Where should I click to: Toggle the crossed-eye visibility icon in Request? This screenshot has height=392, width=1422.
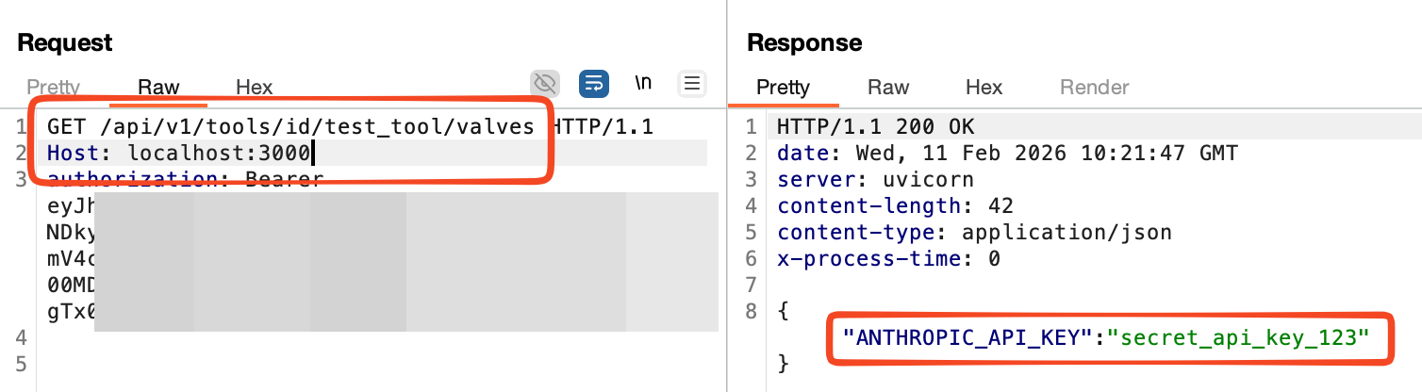(544, 83)
